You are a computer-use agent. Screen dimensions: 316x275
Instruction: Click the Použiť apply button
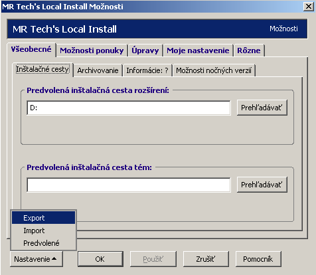(153, 259)
